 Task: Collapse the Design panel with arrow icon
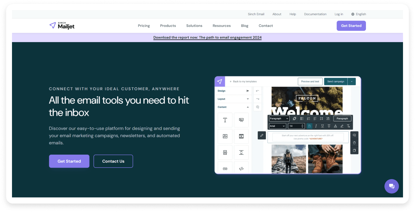pyautogui.click(x=248, y=91)
